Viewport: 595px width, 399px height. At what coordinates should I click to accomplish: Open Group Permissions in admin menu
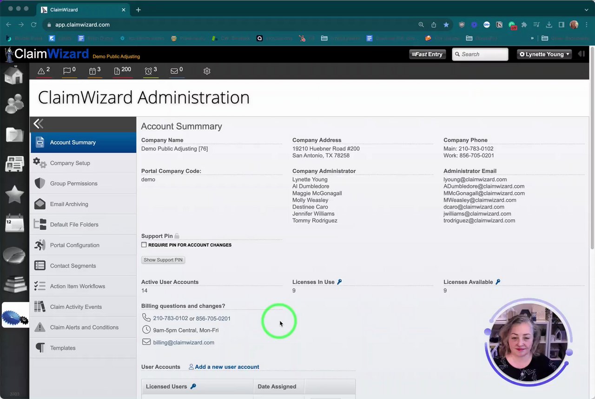pos(83,184)
